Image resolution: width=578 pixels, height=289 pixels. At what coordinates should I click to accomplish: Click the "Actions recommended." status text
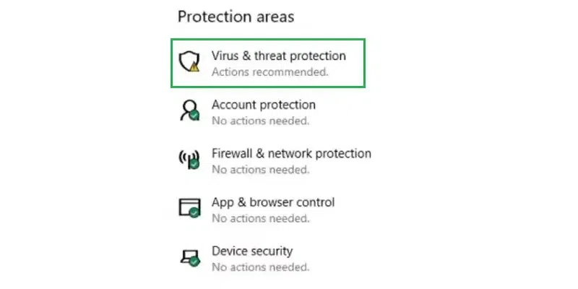pos(269,72)
